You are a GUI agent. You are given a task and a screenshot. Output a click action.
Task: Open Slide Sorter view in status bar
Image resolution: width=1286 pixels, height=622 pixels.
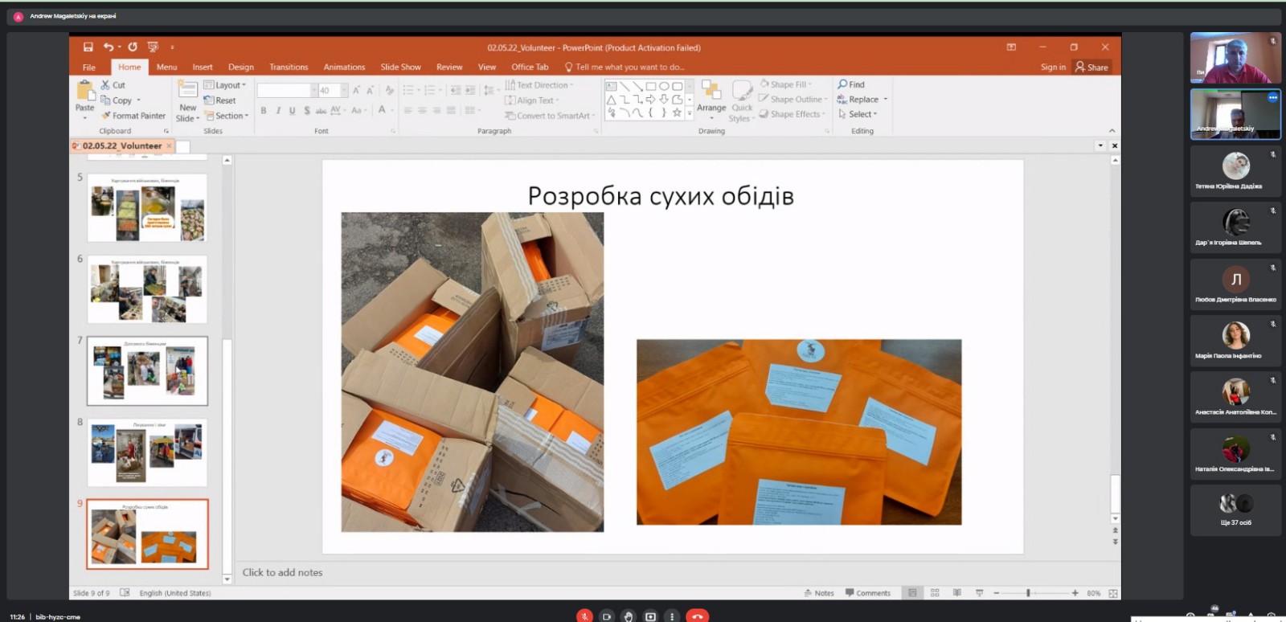[x=935, y=593]
